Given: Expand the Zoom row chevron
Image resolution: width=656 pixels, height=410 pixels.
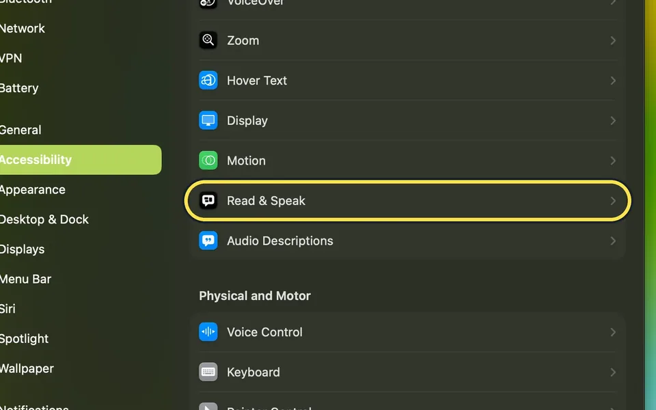Looking at the screenshot, I should click(613, 40).
